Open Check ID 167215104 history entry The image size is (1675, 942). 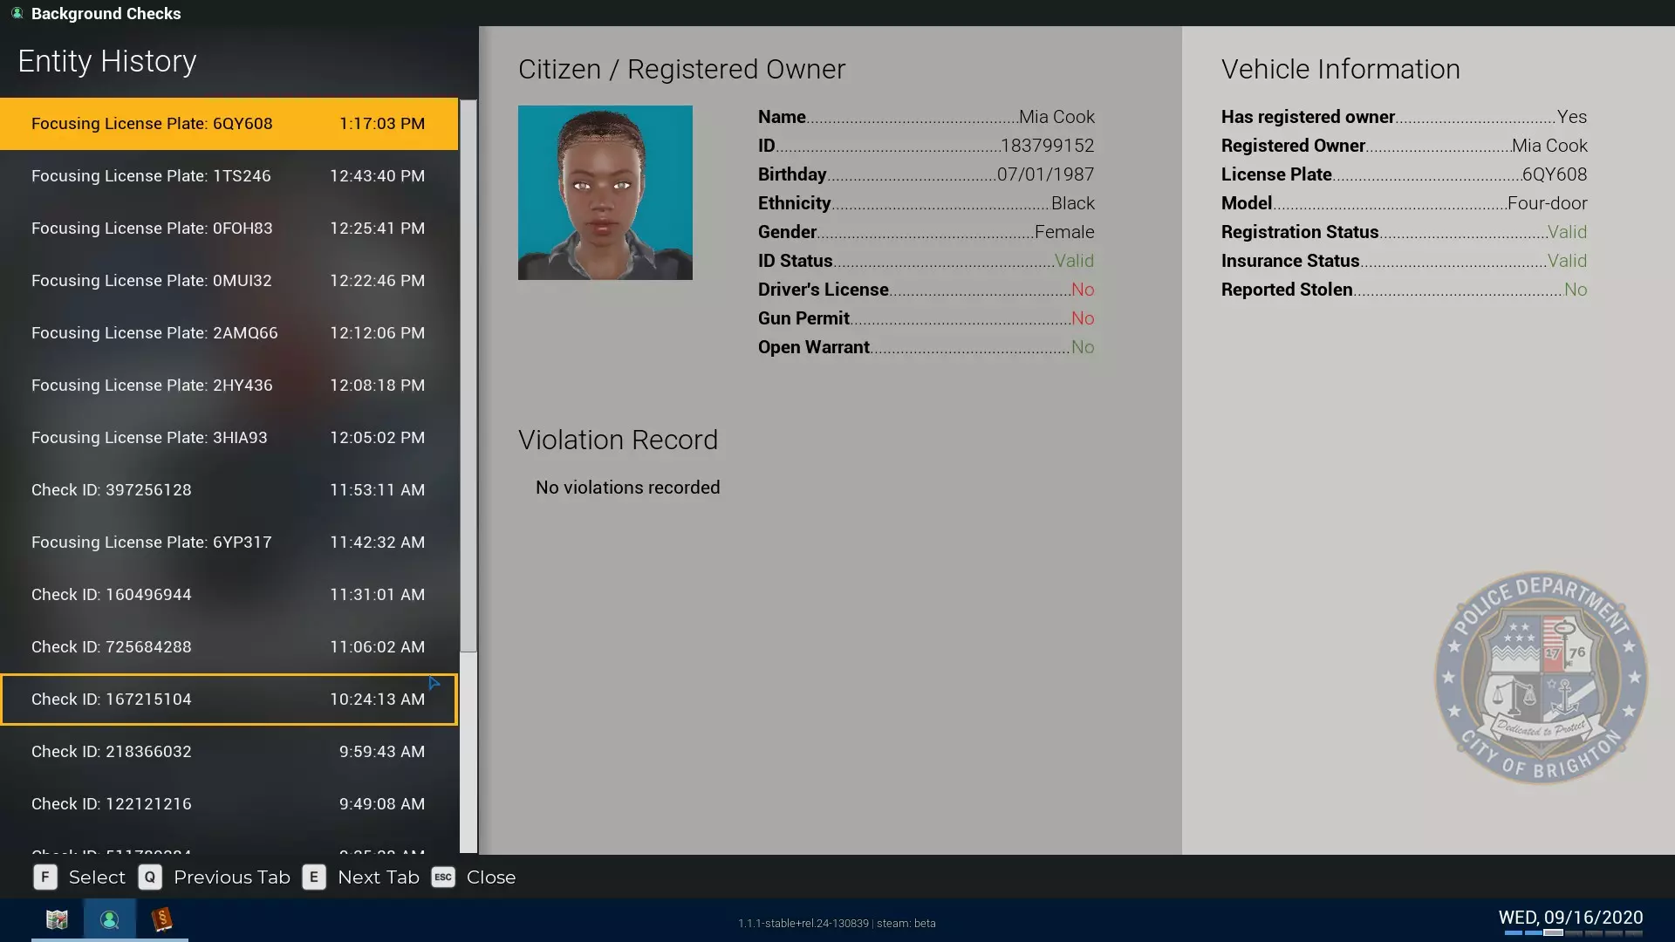coord(229,700)
